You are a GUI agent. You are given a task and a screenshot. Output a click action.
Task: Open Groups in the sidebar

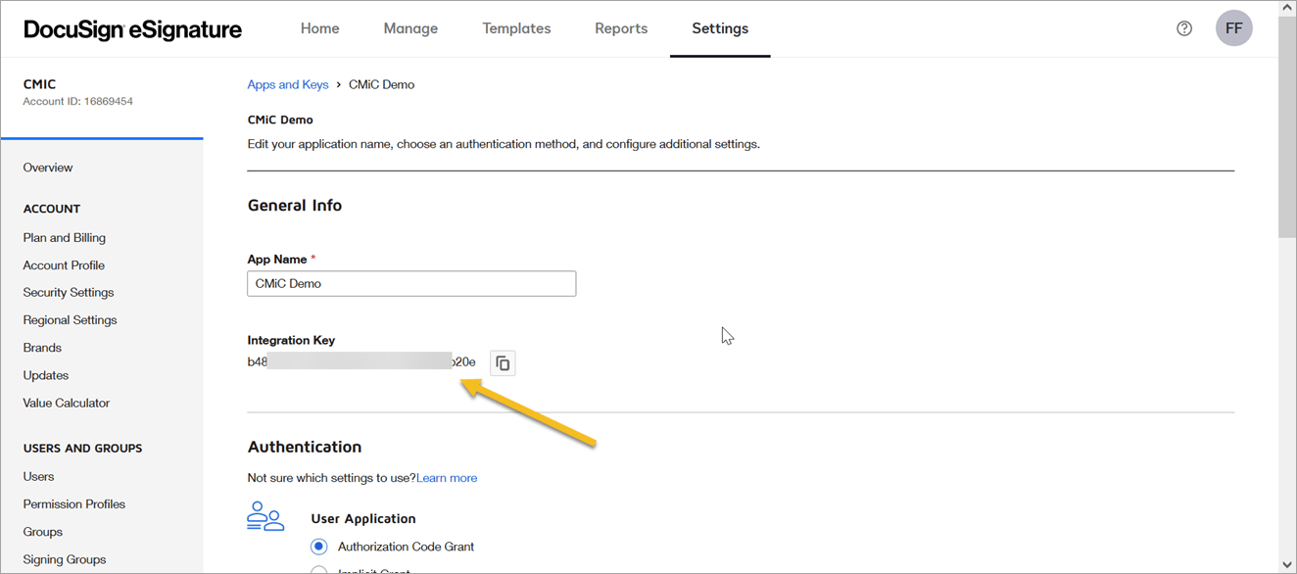[43, 532]
